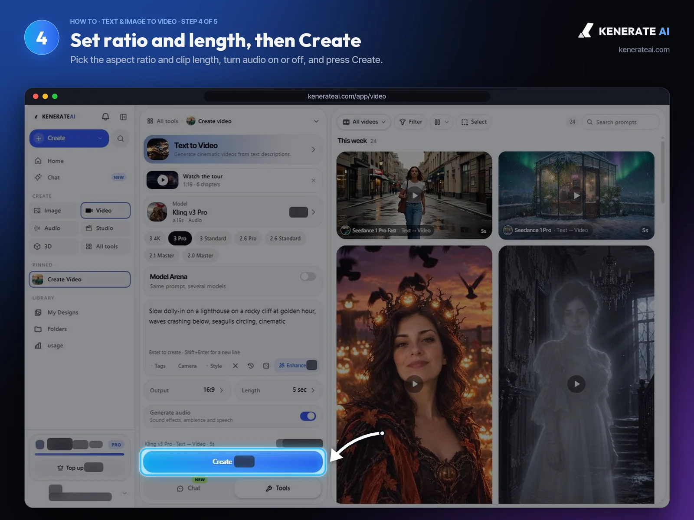Collapse sidebar using panel icon

pyautogui.click(x=123, y=117)
